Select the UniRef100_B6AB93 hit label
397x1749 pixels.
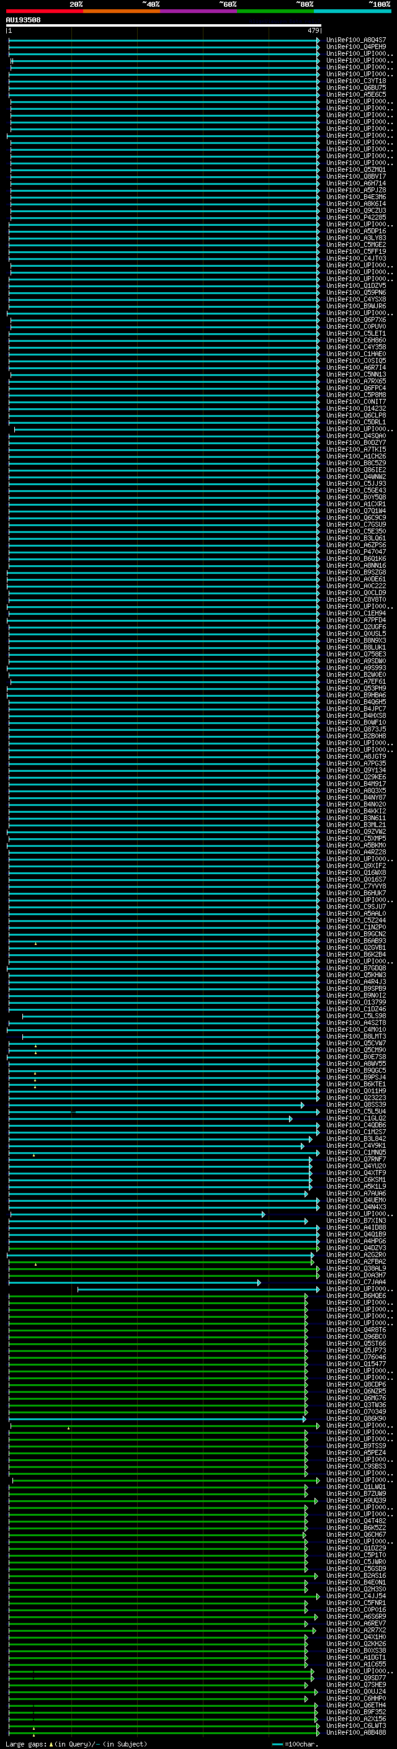(x=356, y=941)
